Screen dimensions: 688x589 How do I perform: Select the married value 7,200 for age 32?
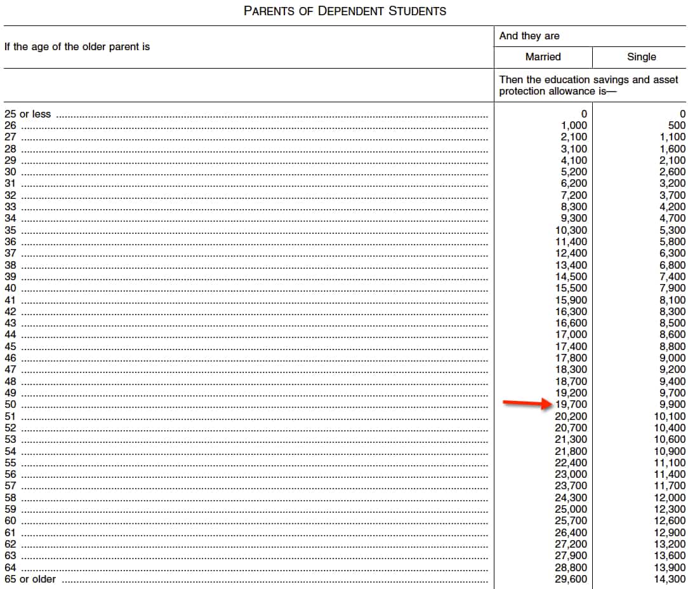click(574, 196)
